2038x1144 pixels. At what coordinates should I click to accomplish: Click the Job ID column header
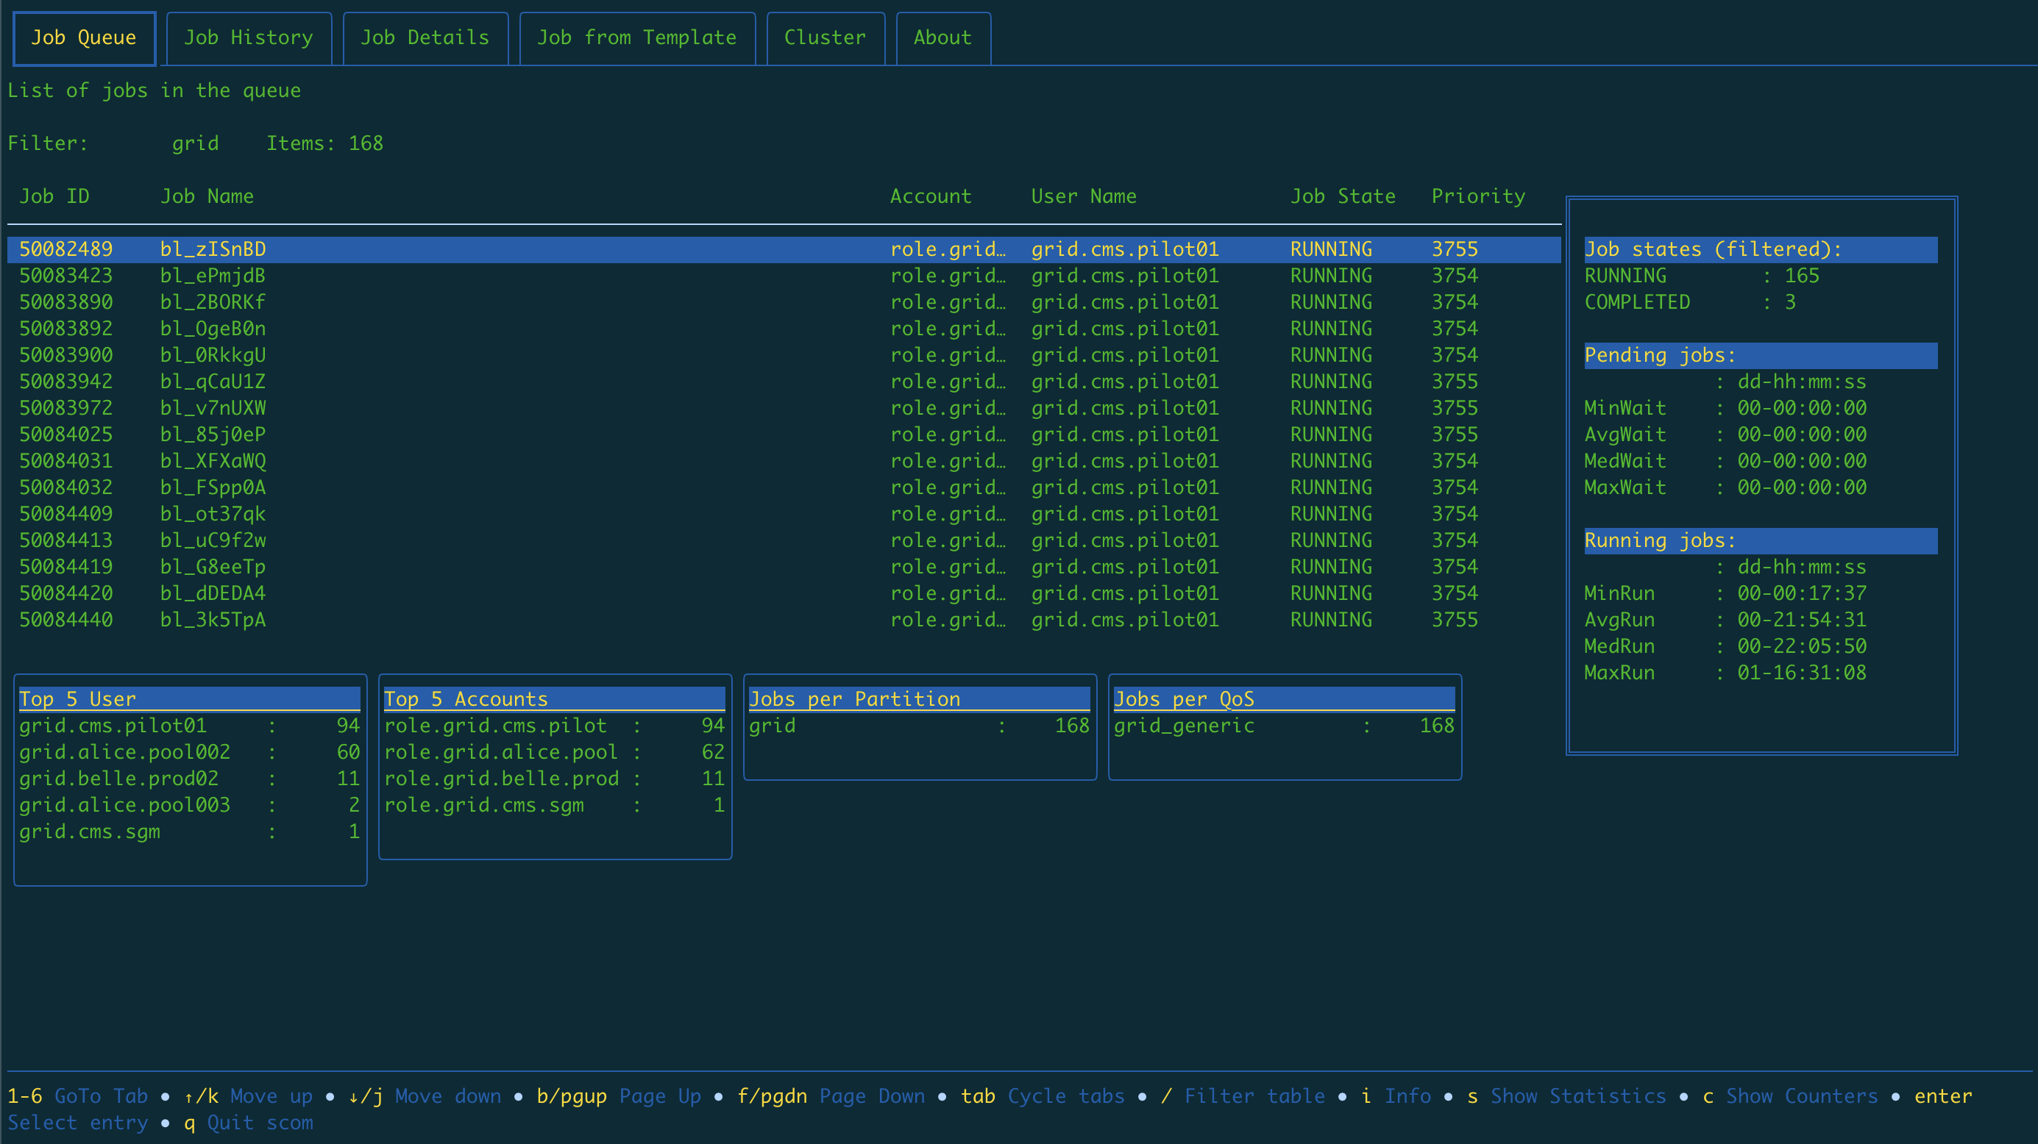pos(54,197)
